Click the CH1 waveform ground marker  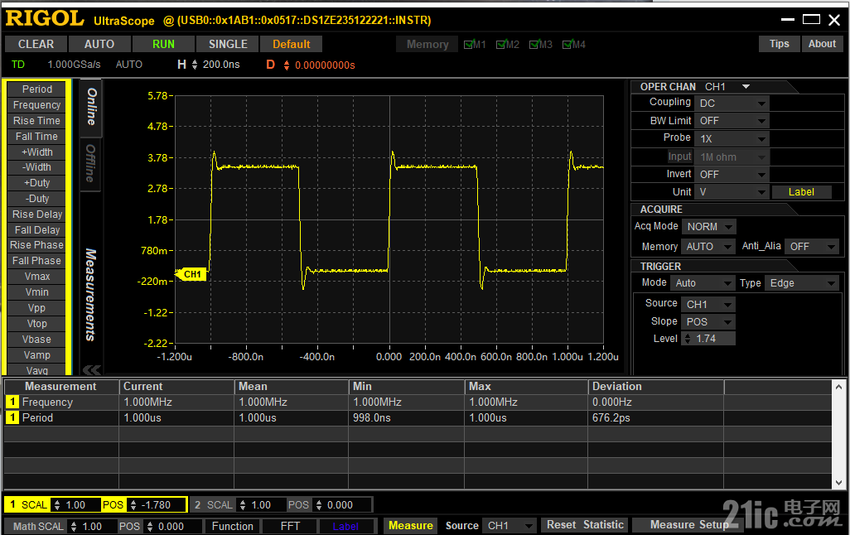(x=191, y=274)
